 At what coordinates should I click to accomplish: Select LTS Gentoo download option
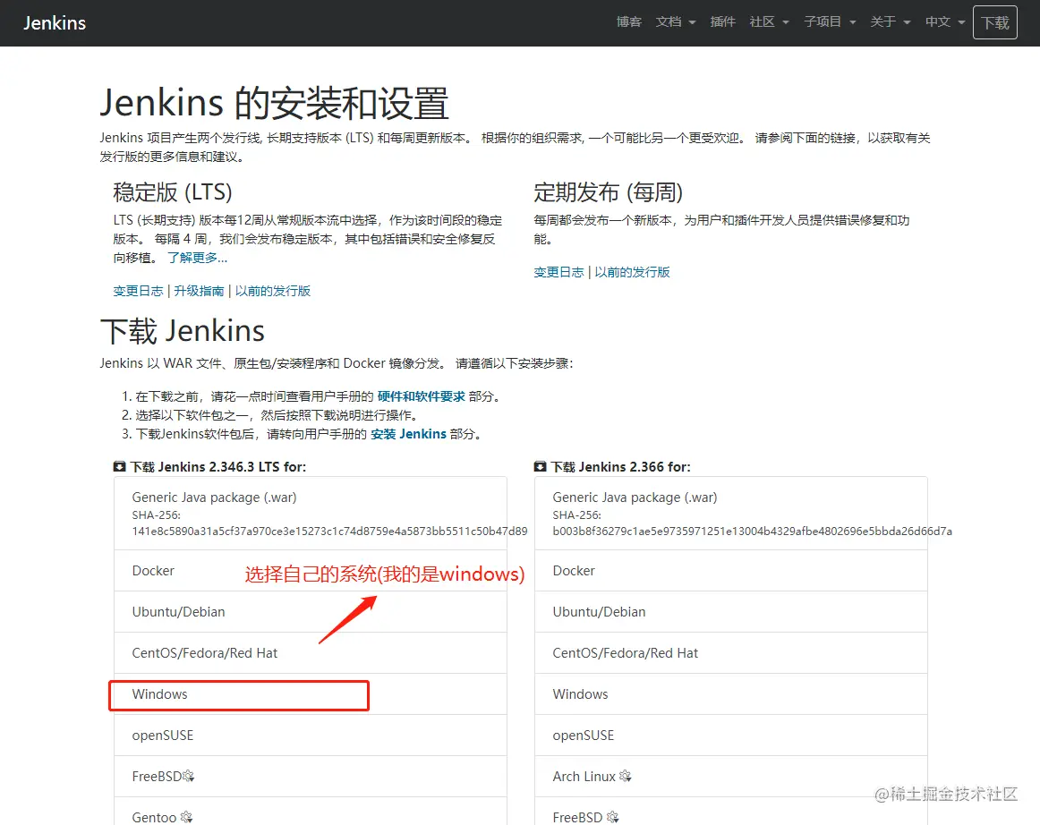click(311, 812)
